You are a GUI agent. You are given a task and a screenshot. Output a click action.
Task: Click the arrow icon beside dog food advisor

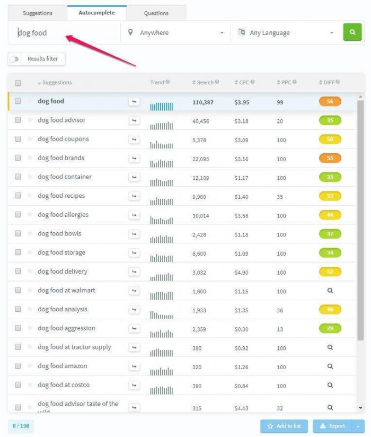134,120
